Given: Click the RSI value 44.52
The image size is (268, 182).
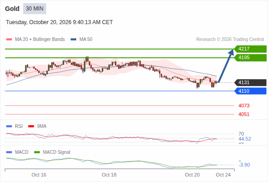Looking at the screenshot, I should pyautogui.click(x=245, y=139).
